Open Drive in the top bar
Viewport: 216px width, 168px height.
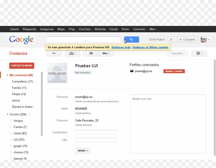click(x=125, y=29)
